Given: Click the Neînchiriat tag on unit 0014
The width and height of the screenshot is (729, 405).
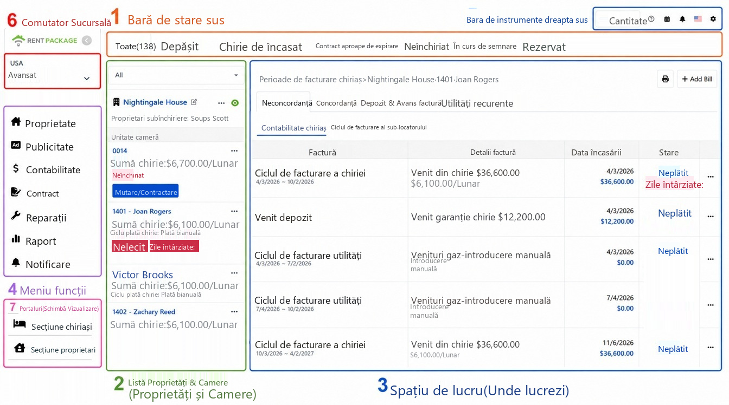Looking at the screenshot, I should click(128, 175).
